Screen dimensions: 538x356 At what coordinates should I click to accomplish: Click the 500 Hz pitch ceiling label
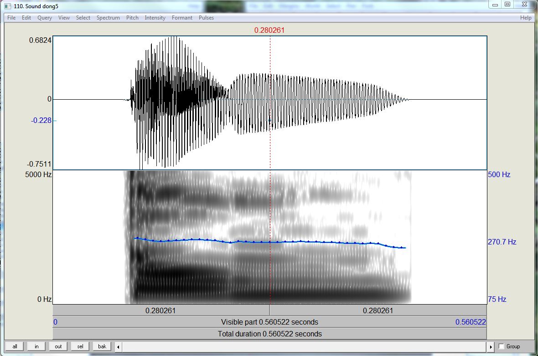pyautogui.click(x=499, y=174)
